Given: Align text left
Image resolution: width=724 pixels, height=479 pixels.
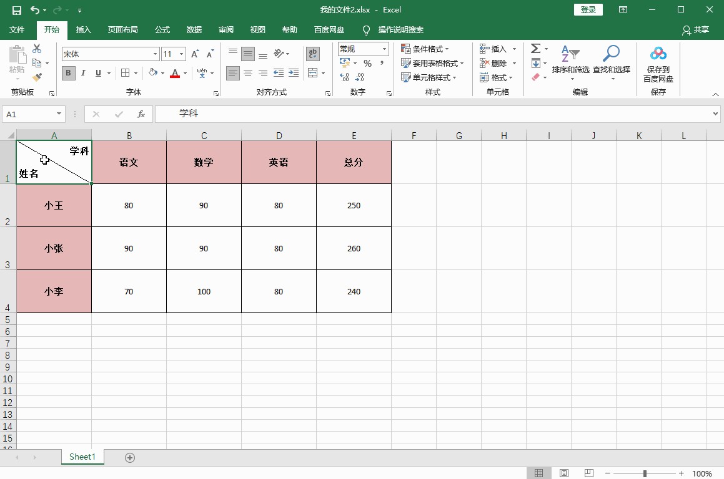Looking at the screenshot, I should (233, 73).
